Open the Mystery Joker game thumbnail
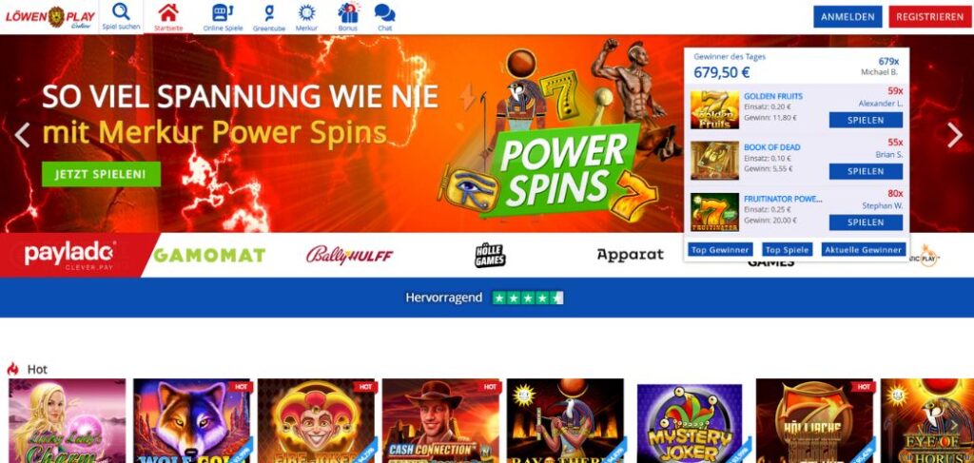 pyautogui.click(x=690, y=423)
